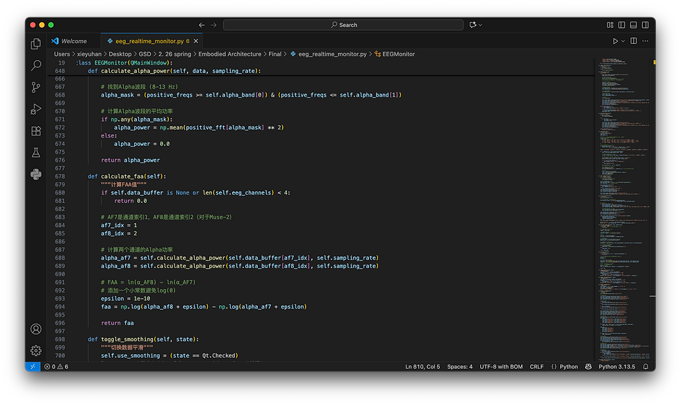
Task: Change indentation via Spaces: 4
Action: coord(459,366)
